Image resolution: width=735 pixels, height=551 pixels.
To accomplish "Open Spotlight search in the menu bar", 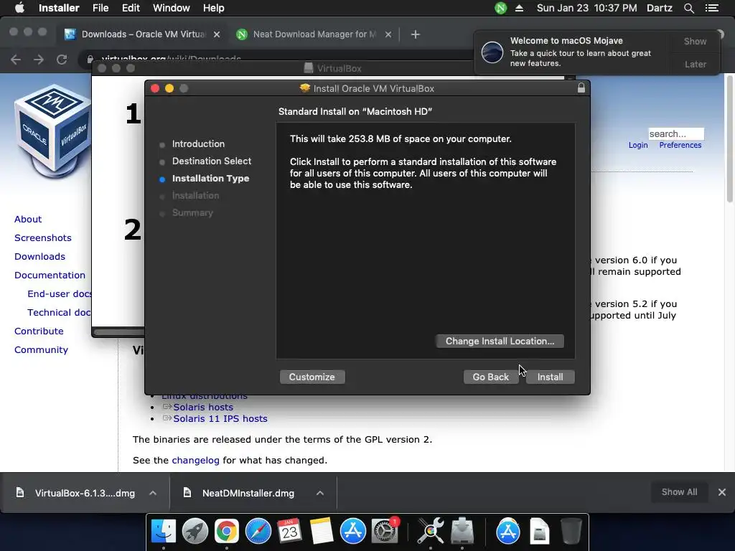I will click(x=689, y=8).
